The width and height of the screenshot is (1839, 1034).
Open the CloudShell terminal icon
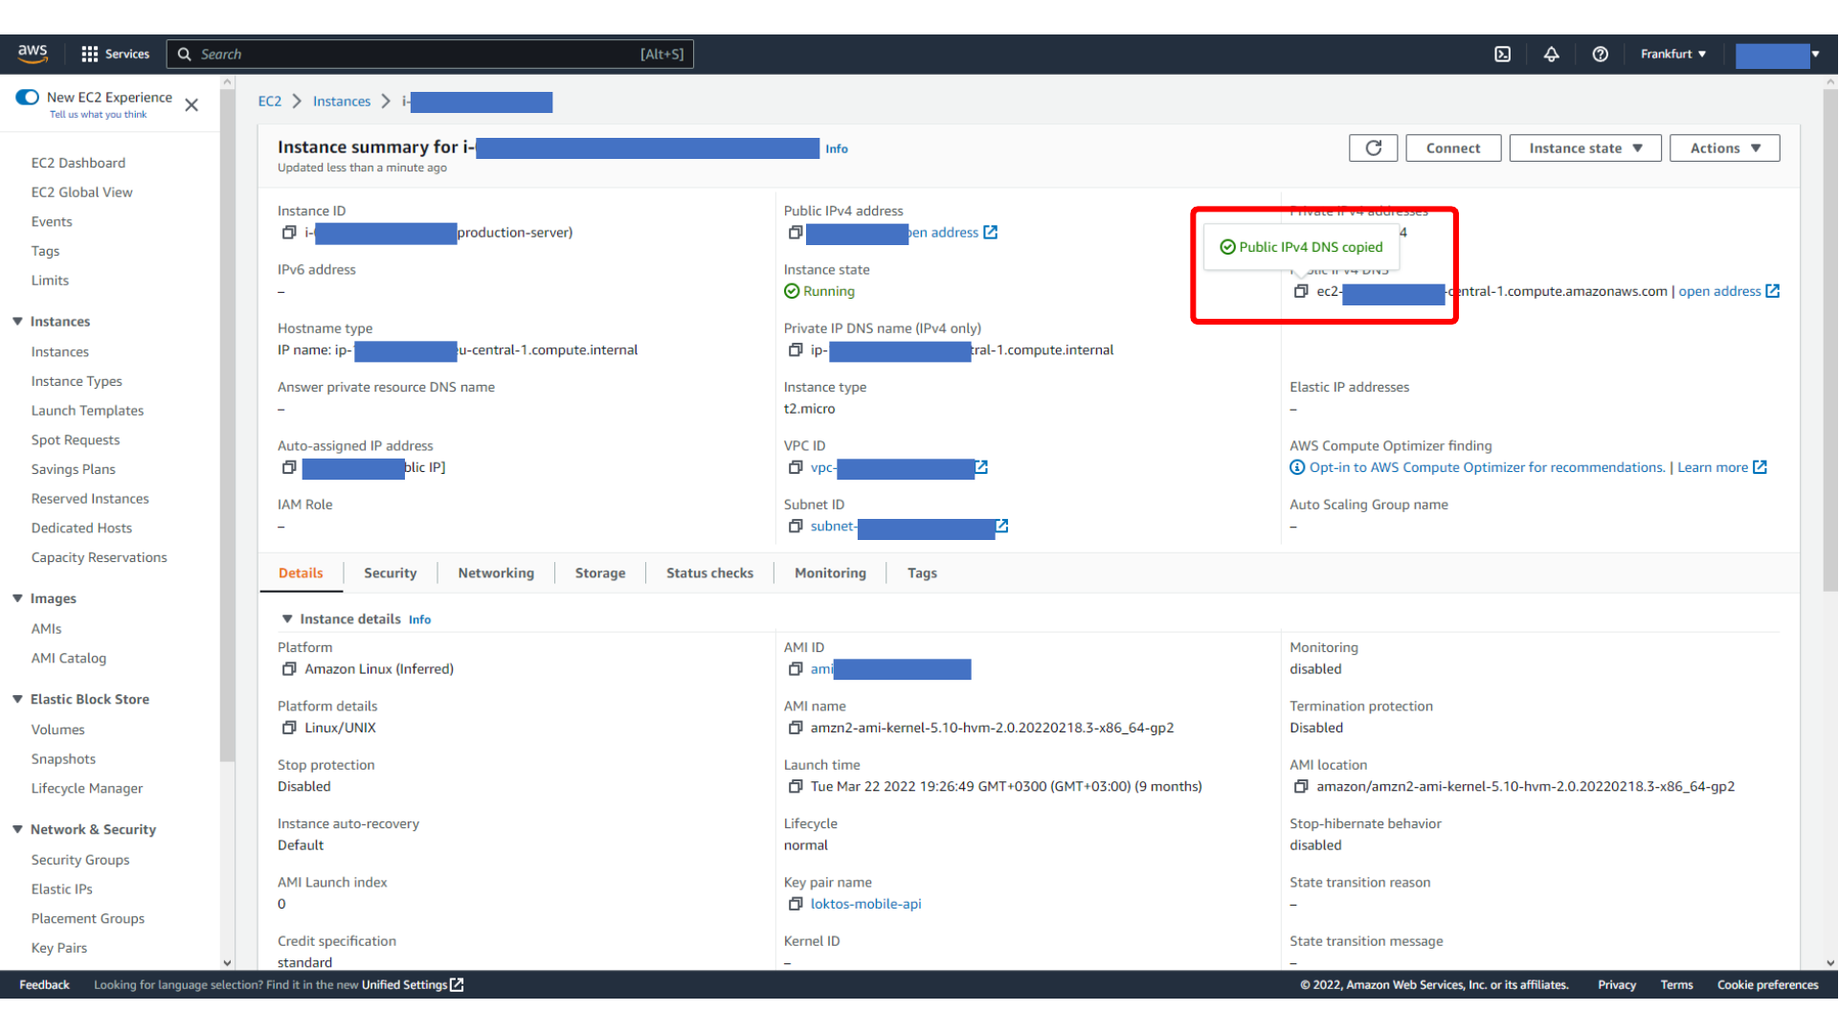1503,54
